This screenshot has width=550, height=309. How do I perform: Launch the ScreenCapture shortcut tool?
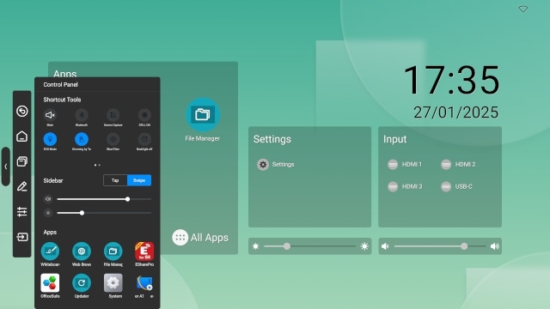(113, 115)
